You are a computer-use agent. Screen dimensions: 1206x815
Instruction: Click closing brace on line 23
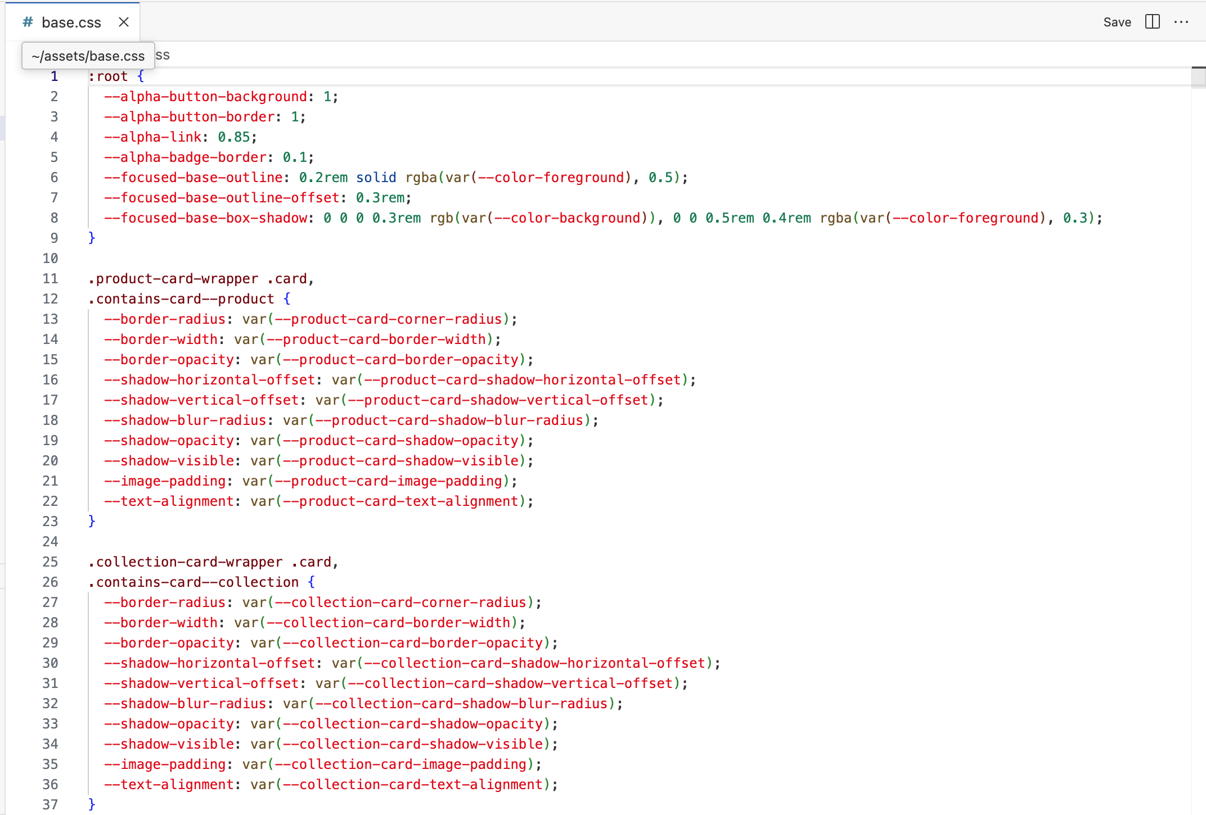click(92, 522)
